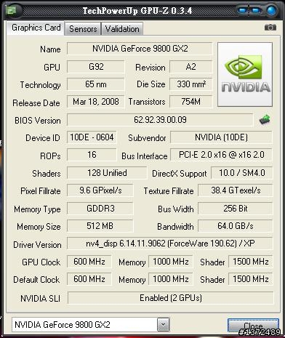
Task: Click the Memory Type field GDDR3
Action: pyautogui.click(x=100, y=209)
